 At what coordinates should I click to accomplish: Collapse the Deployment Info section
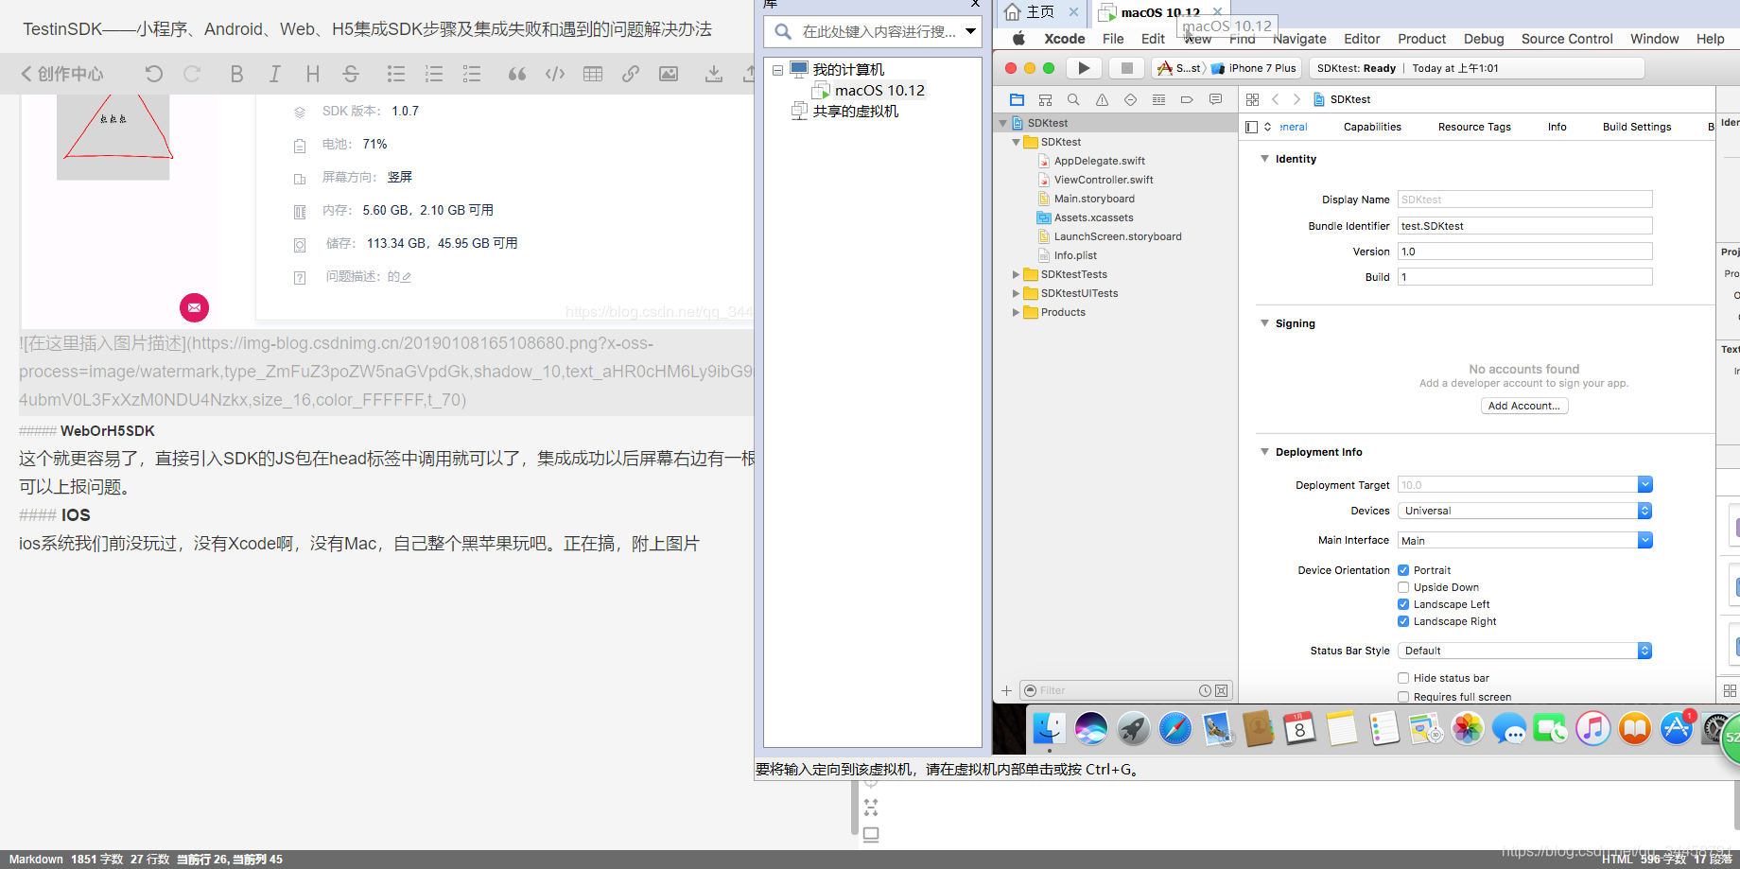click(x=1264, y=452)
